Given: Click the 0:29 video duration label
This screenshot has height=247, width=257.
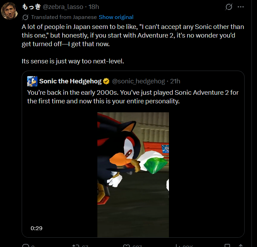Looking at the screenshot, I should point(36,228).
